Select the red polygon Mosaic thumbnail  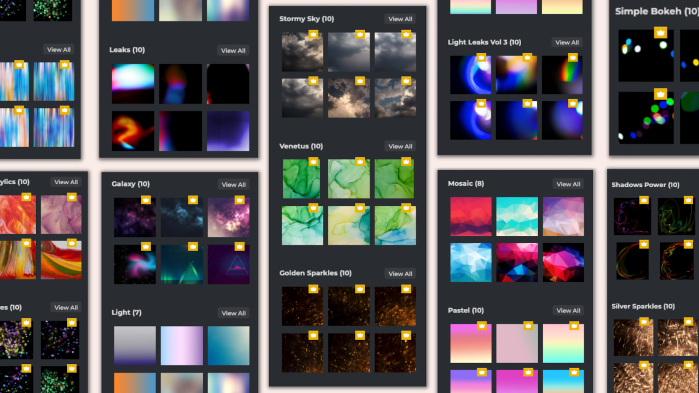(x=471, y=216)
